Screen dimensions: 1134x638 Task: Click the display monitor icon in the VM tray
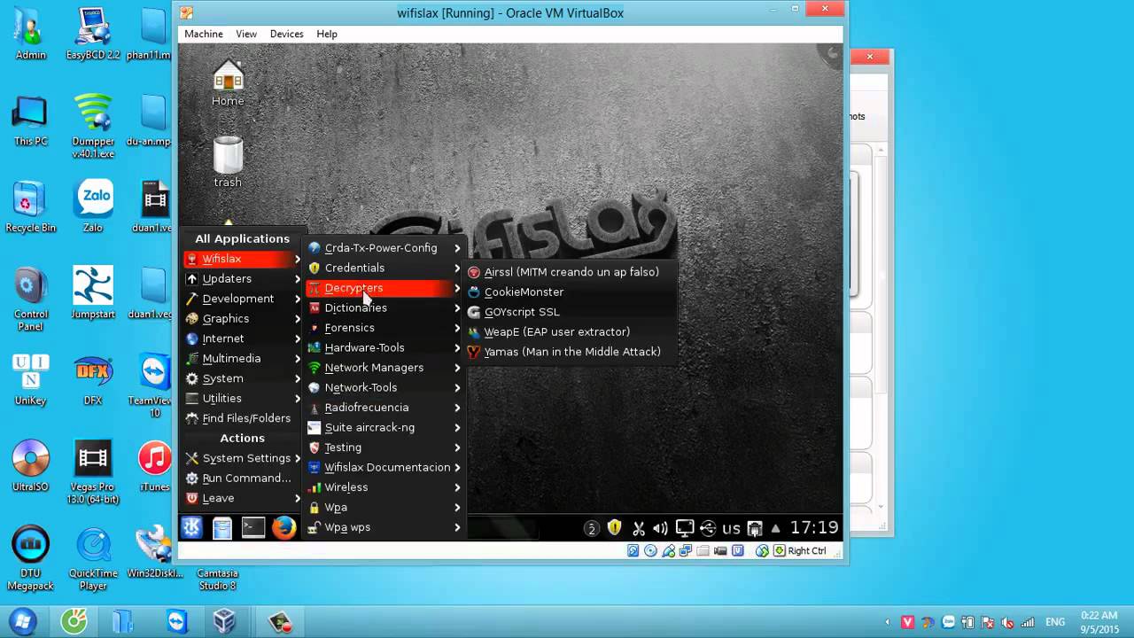click(x=684, y=528)
